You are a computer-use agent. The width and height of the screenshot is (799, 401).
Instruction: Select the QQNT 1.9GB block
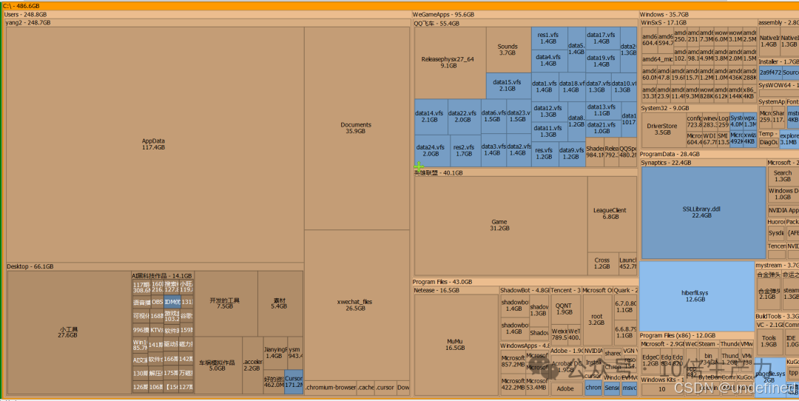pyautogui.click(x=564, y=309)
